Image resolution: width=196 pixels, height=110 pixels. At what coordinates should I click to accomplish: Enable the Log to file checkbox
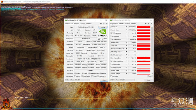pos(111,76)
